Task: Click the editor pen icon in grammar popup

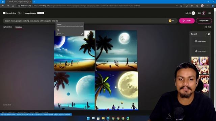Action: click(82, 34)
